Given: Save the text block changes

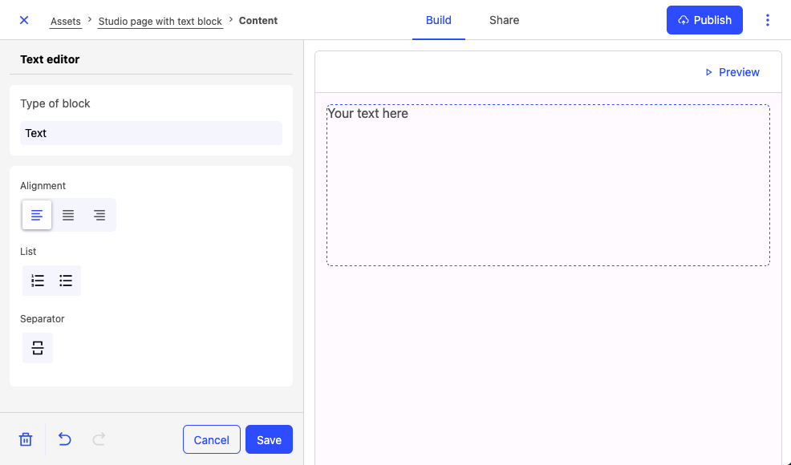Looking at the screenshot, I should click(x=269, y=439).
